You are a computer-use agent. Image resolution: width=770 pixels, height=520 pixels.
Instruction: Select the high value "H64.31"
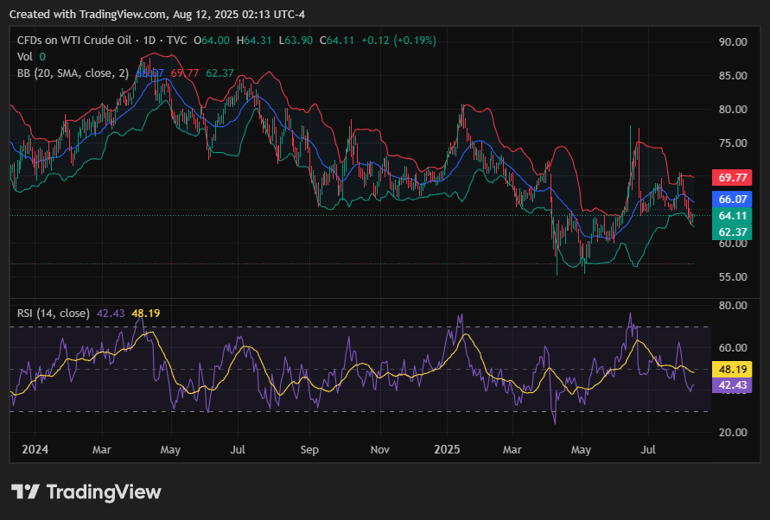pos(254,41)
